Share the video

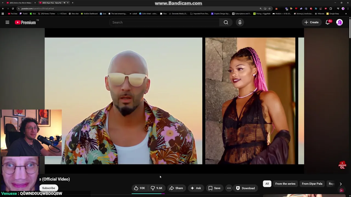[x=176, y=188]
